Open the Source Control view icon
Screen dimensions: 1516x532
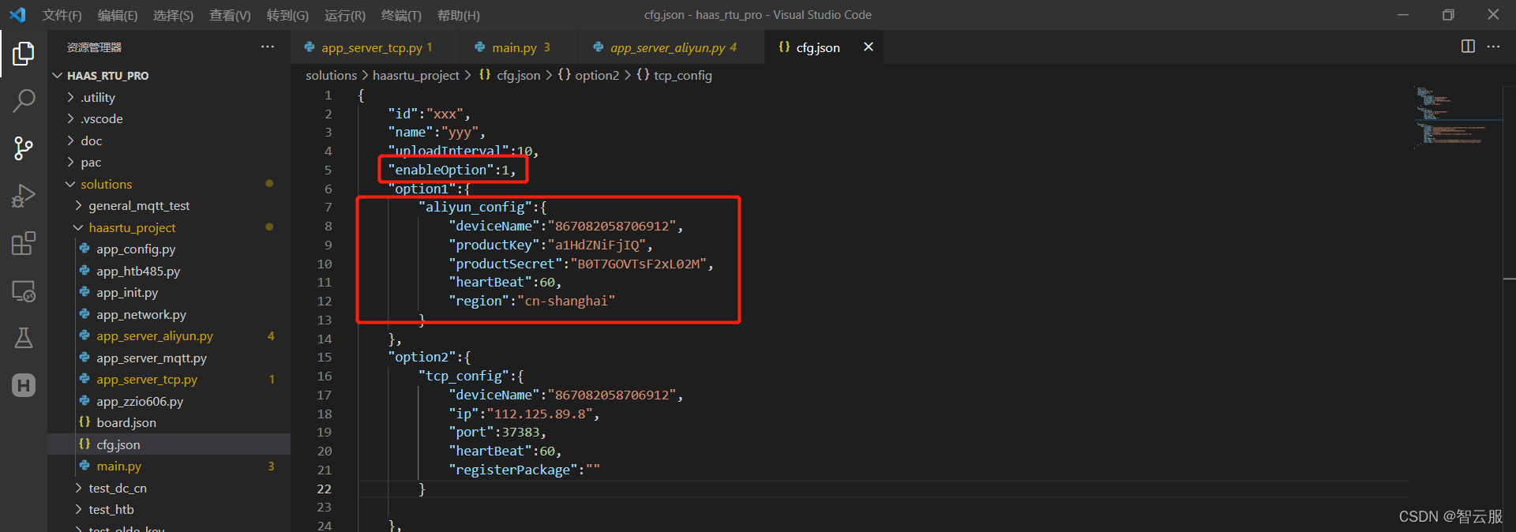[24, 148]
